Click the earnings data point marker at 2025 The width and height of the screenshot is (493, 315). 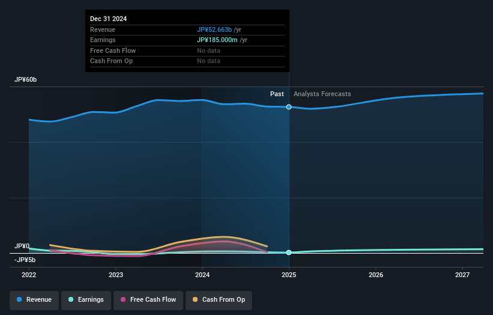[x=289, y=252]
